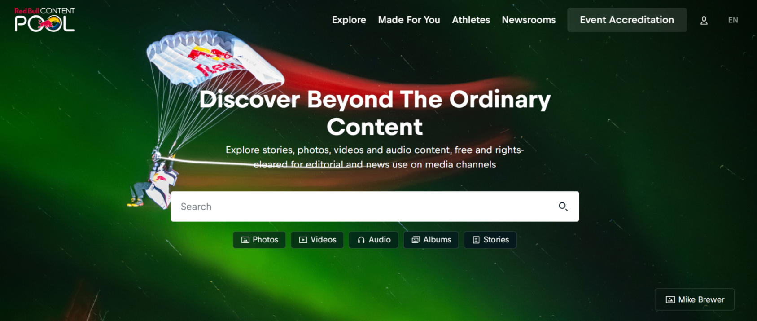Click the Event Accreditation button
This screenshot has height=321, width=757.
627,20
